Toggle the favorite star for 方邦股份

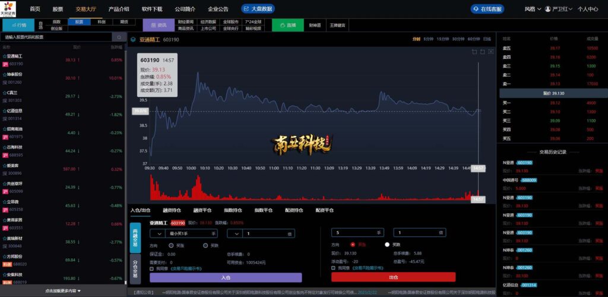(5, 257)
